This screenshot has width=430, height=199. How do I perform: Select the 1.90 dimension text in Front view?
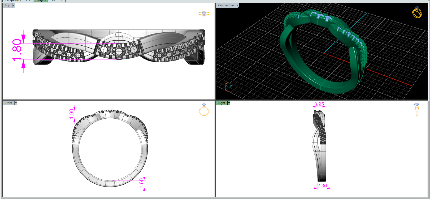point(72,114)
